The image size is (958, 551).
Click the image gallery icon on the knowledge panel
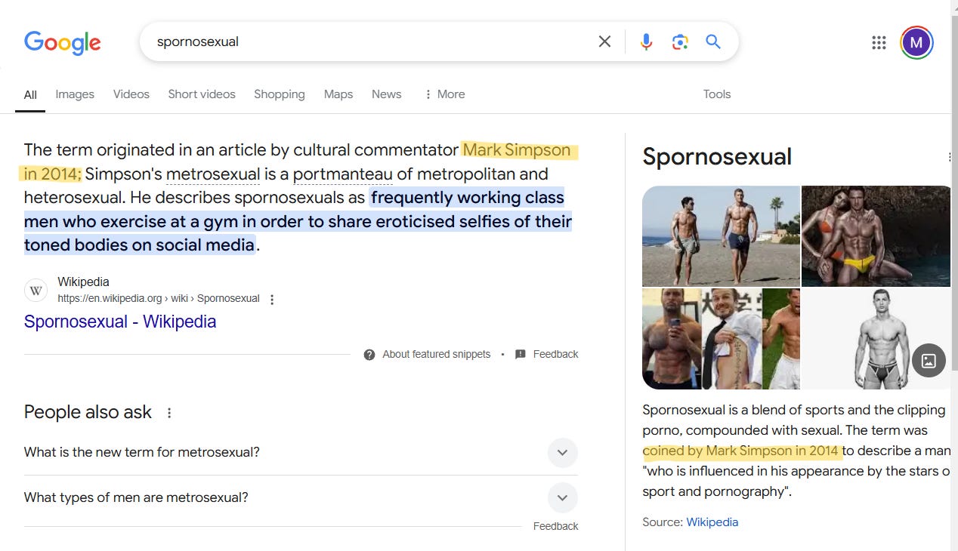(x=929, y=361)
